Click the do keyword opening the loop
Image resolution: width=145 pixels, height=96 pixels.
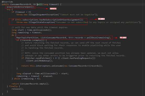point(13,35)
